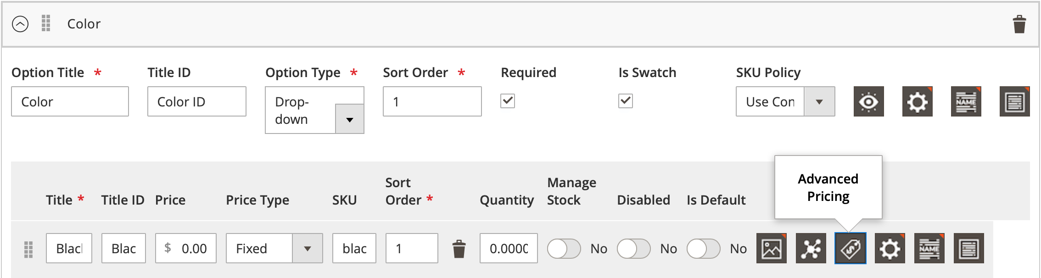Uncheck the Is Swatch checkbox

(626, 101)
